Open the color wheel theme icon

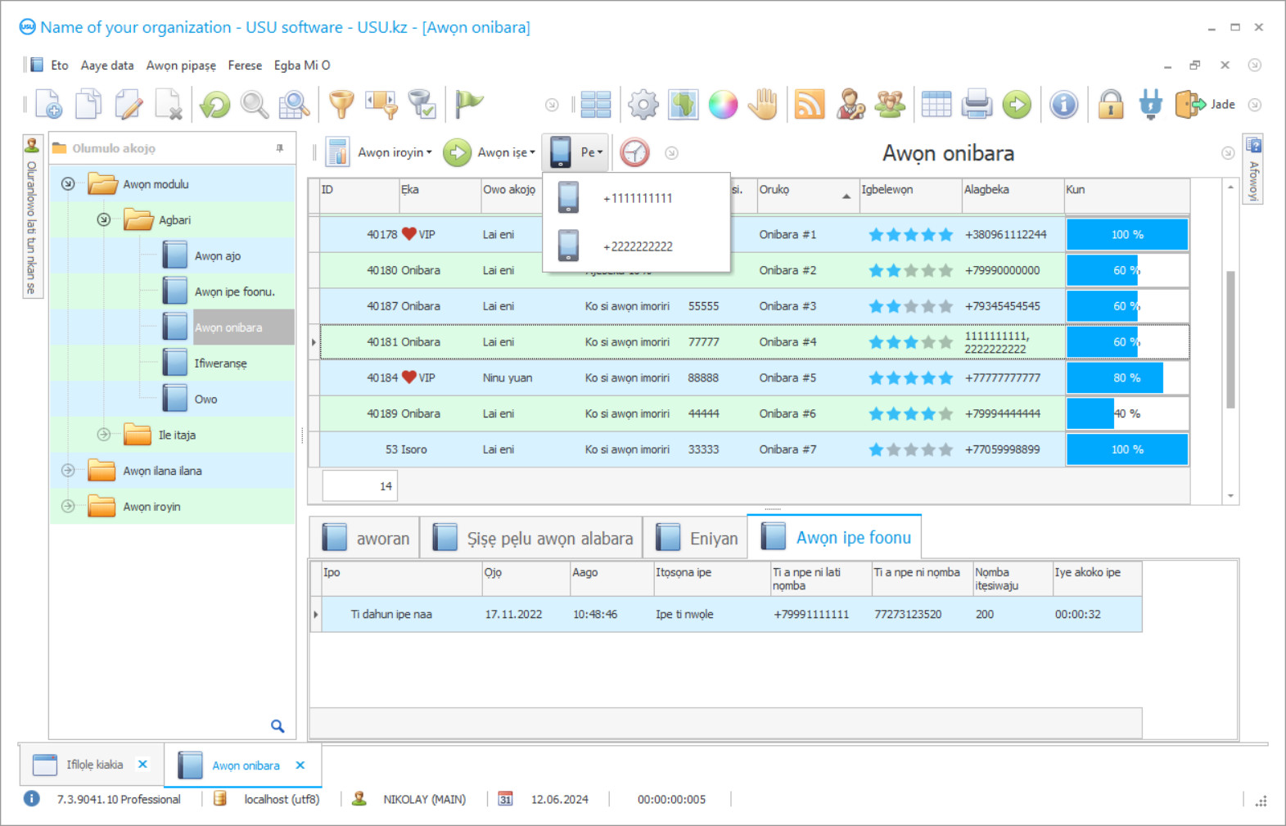coord(723,104)
